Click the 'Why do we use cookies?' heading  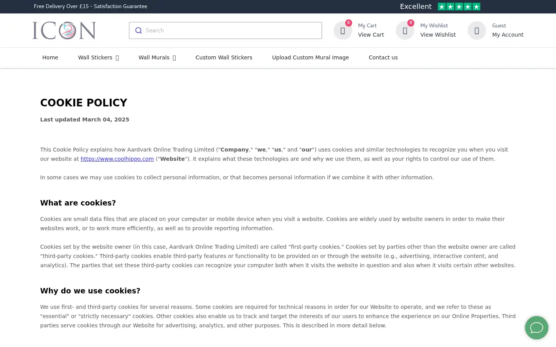coord(90,291)
